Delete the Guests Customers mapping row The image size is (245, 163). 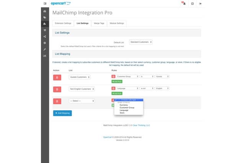(x=57, y=77)
